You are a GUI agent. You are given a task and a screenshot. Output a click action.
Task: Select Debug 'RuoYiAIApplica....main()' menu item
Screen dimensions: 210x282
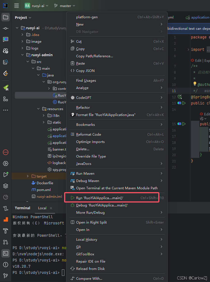coord(117,205)
